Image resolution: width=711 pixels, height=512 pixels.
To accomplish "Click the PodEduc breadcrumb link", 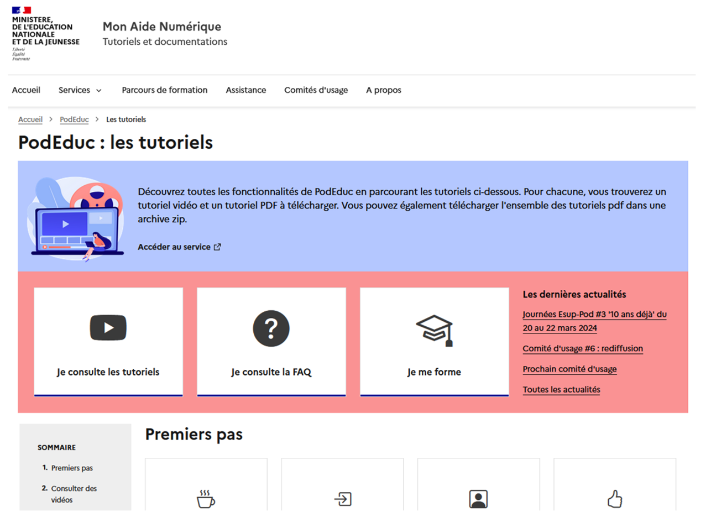I will tap(74, 119).
